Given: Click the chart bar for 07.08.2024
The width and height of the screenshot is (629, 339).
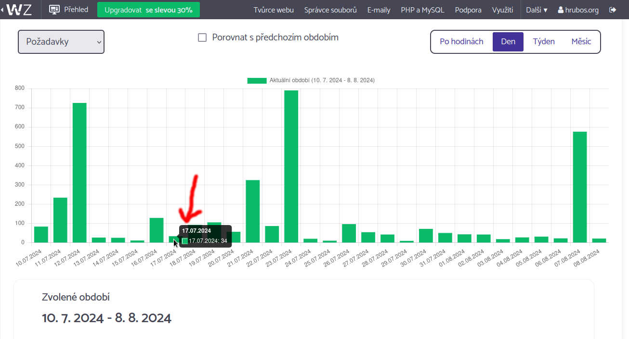Looking at the screenshot, I should click(x=580, y=187).
